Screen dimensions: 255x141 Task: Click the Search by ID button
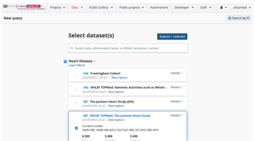tap(239, 18)
